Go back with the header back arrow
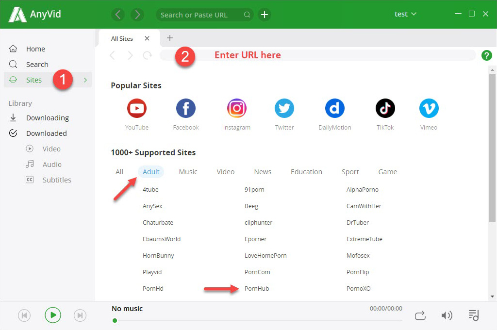Screen dimensions: 497x330 pyautogui.click(x=118, y=15)
